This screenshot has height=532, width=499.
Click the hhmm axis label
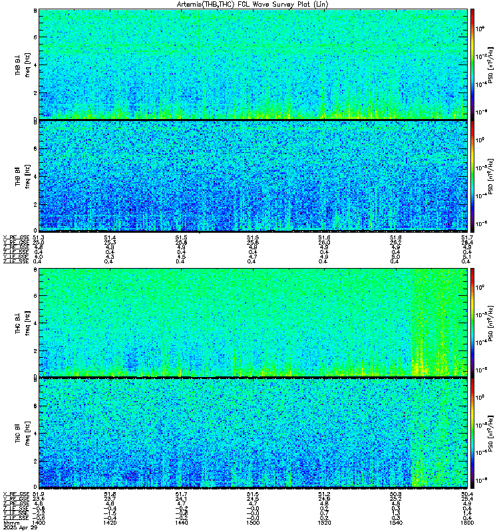pos(10,523)
